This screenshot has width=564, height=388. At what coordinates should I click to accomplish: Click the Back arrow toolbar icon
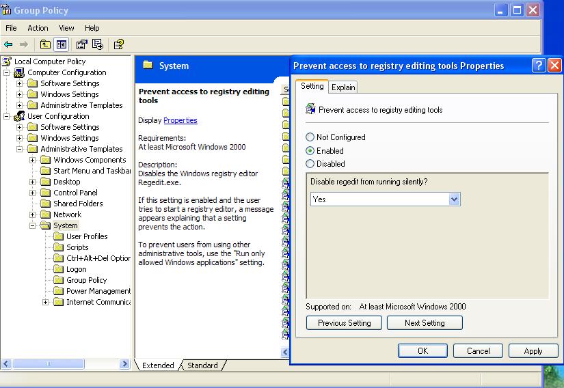8,44
